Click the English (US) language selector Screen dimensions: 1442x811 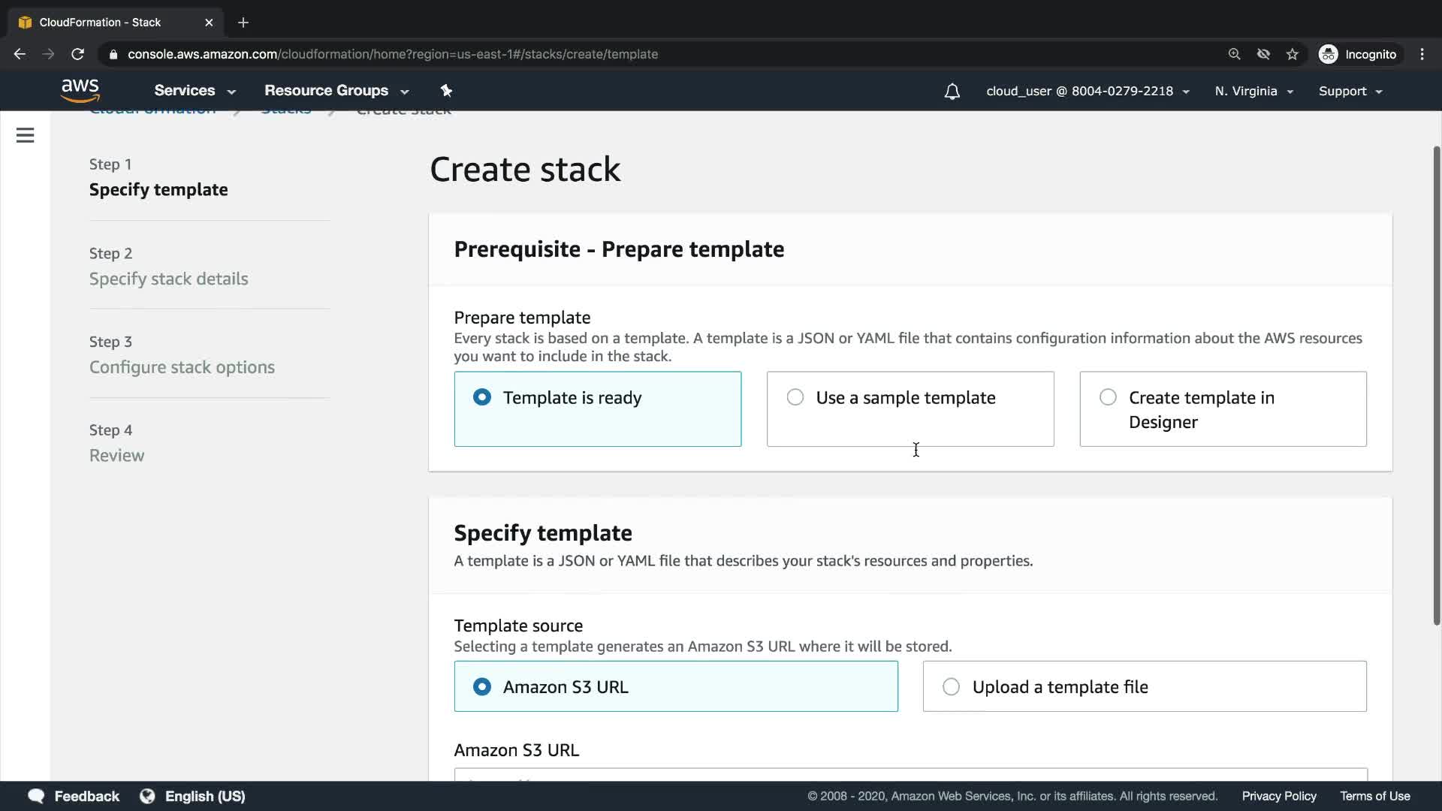pyautogui.click(x=204, y=796)
